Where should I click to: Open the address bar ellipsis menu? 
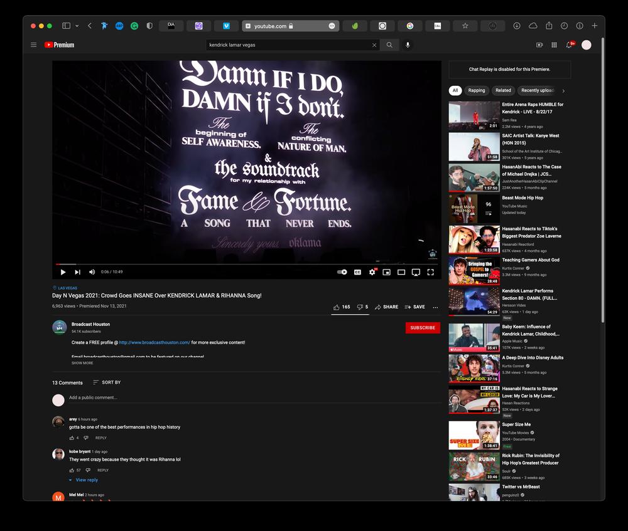[x=332, y=26]
